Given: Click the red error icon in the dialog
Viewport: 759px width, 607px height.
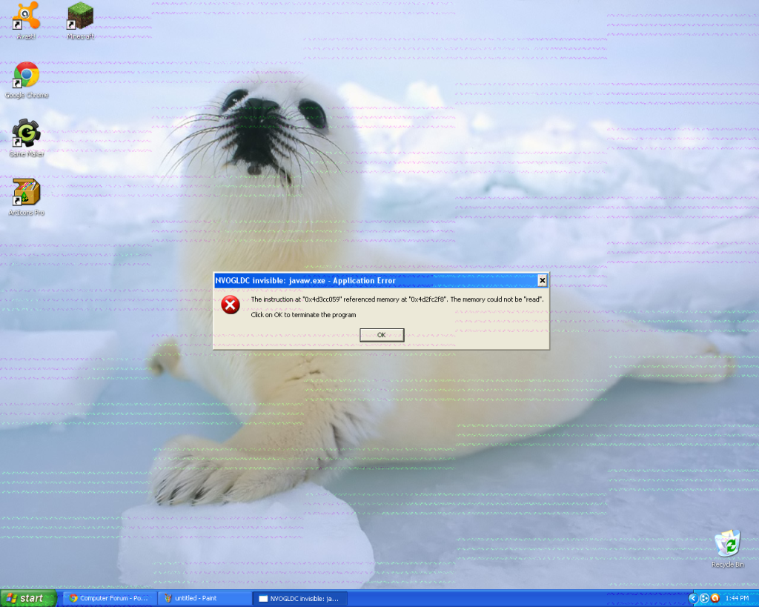Looking at the screenshot, I should point(231,305).
